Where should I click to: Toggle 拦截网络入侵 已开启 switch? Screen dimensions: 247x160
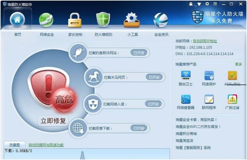pos(153,104)
